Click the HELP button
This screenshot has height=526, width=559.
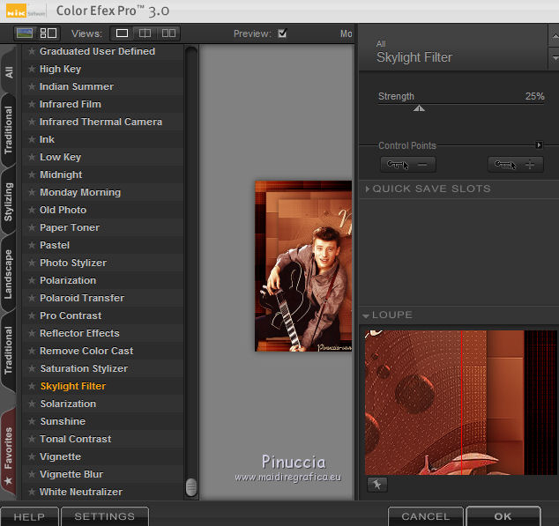pyautogui.click(x=29, y=516)
